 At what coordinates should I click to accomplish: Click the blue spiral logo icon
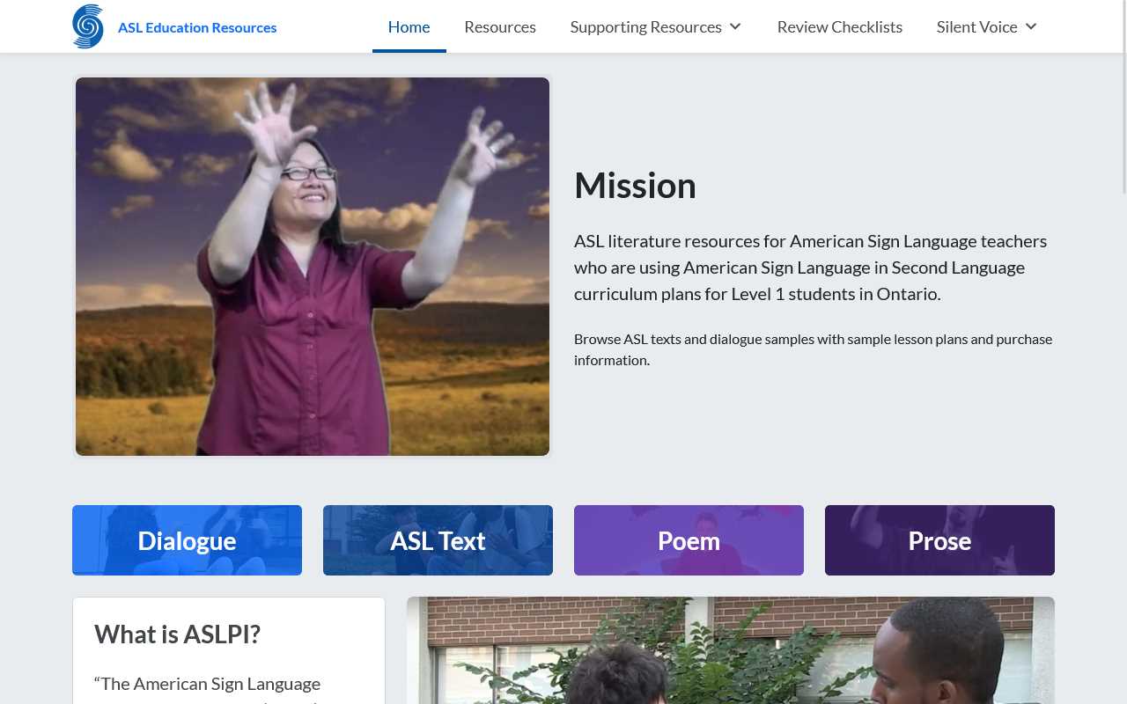click(x=88, y=26)
